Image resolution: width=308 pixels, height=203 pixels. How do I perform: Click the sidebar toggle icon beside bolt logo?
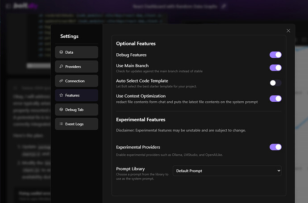tap(8, 6)
